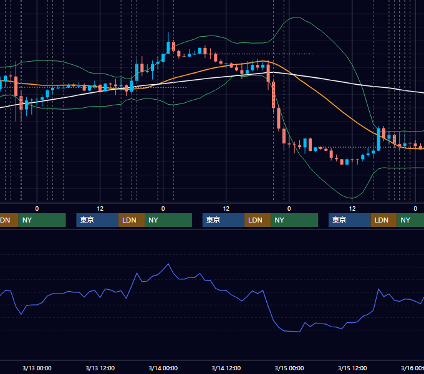This screenshot has width=424, height=374.
Task: Click the 東京 session block under 3/15 12:00
Action: click(350, 220)
